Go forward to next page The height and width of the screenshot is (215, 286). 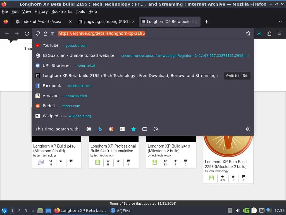point(17,34)
